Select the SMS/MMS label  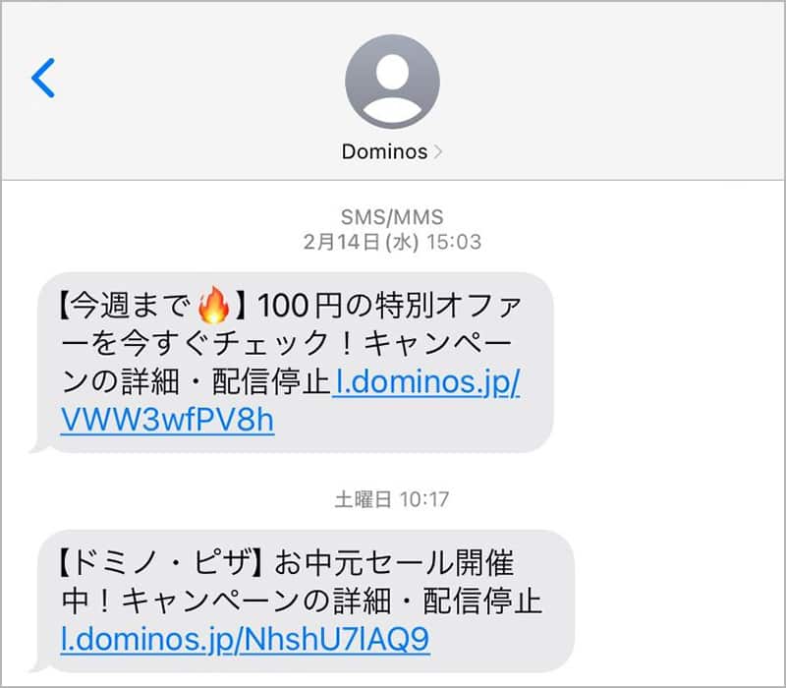[392, 217]
